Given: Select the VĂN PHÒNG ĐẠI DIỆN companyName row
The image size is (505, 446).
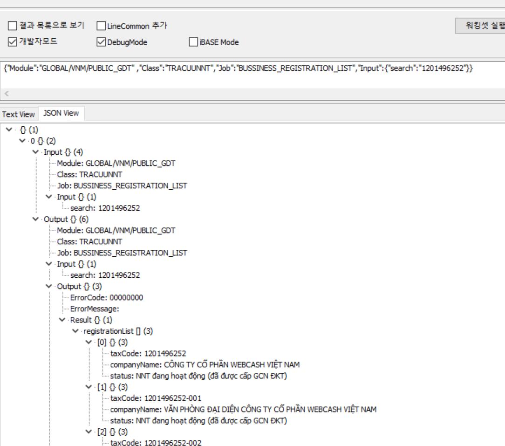Looking at the screenshot, I should pyautogui.click(x=243, y=409).
